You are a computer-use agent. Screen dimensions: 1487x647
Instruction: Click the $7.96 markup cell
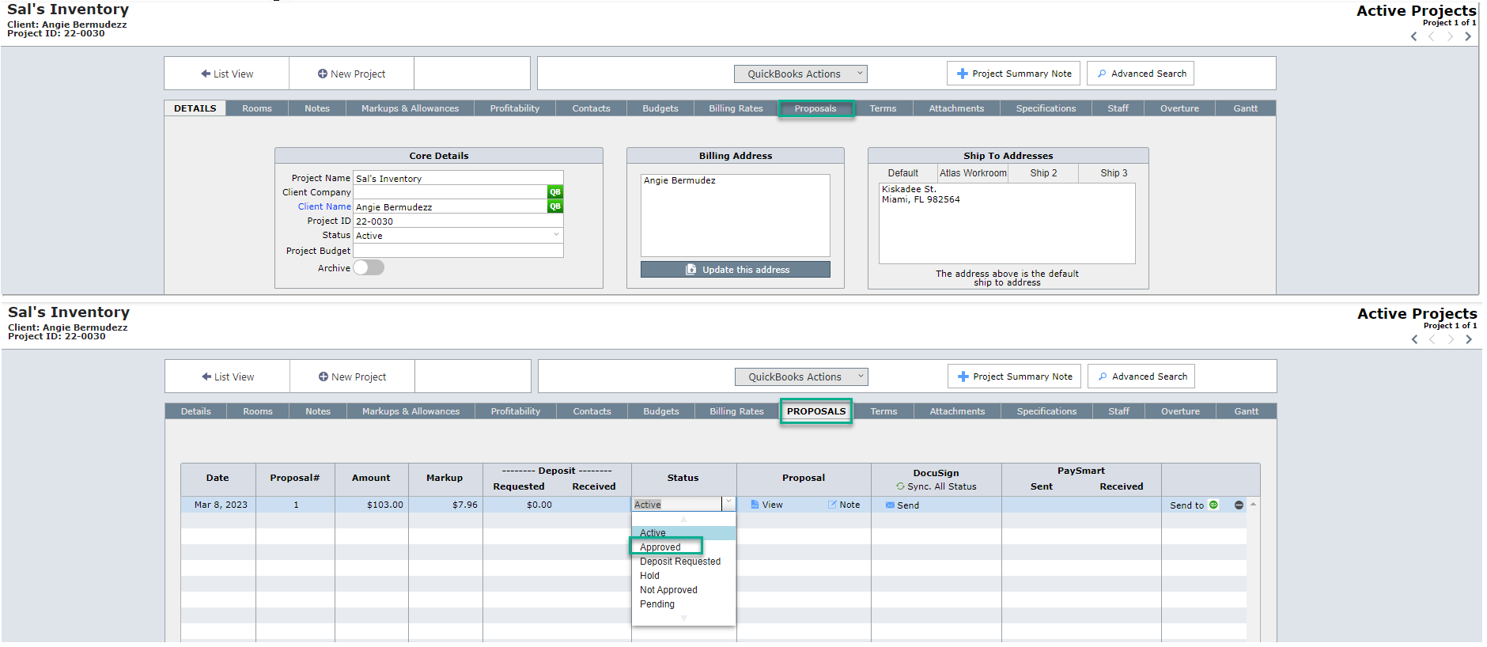pos(445,505)
